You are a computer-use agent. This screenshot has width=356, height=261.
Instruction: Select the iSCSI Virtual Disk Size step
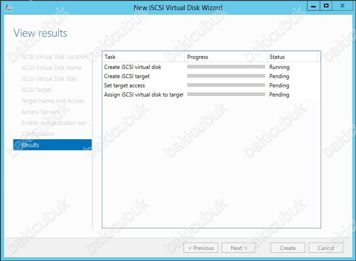49,79
